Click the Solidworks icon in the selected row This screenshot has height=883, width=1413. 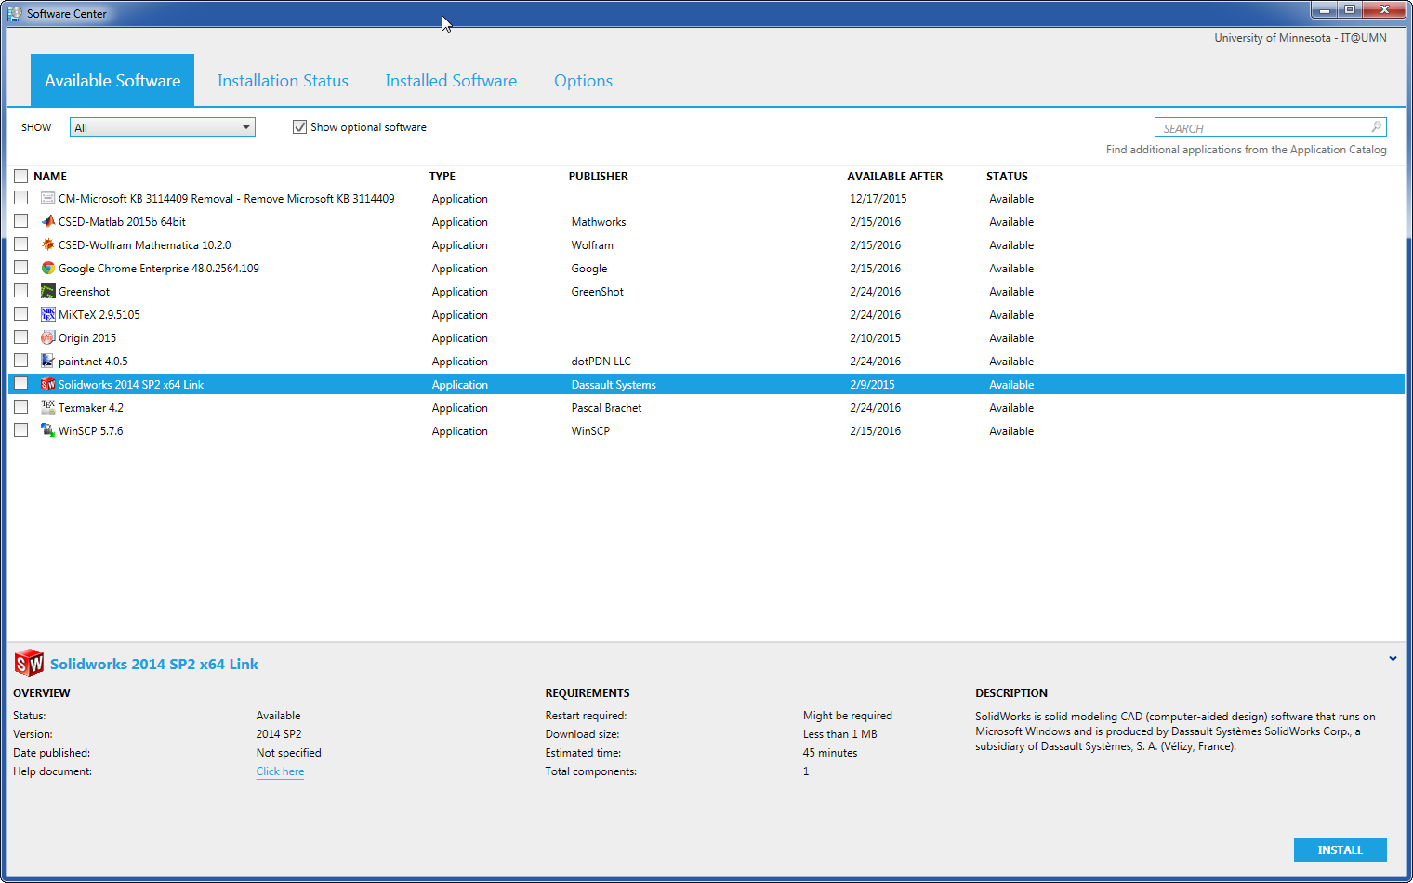(47, 384)
